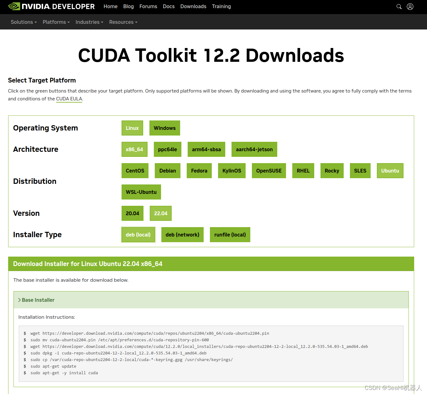Select deb (network) installer type
Viewport: 427px width, 394px height.
pyautogui.click(x=182, y=235)
